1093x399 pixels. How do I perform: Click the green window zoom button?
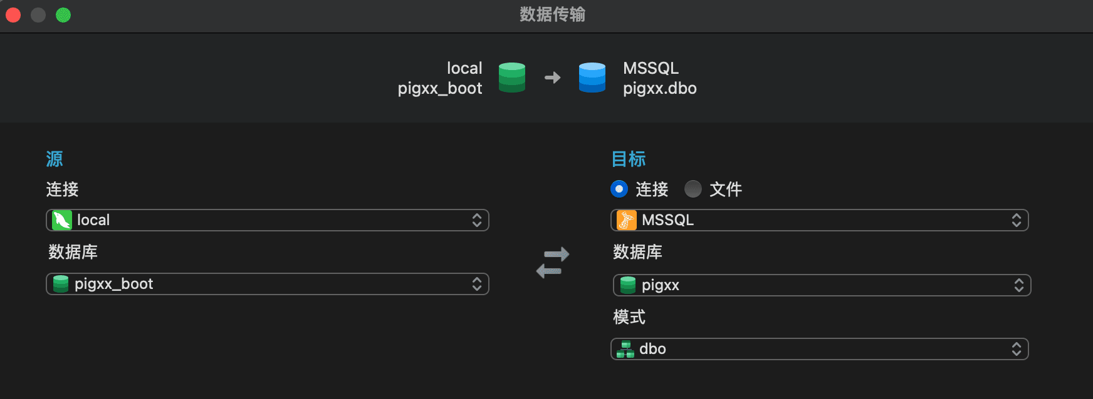point(63,15)
